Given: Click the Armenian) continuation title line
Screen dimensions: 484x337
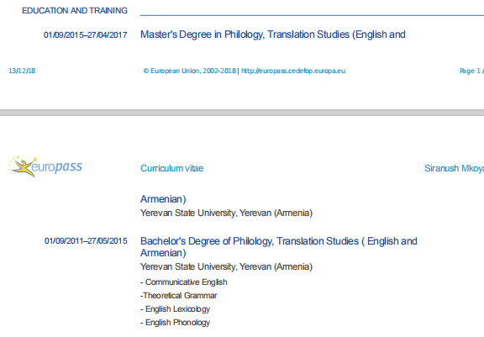Looking at the screenshot, I should [163, 199].
